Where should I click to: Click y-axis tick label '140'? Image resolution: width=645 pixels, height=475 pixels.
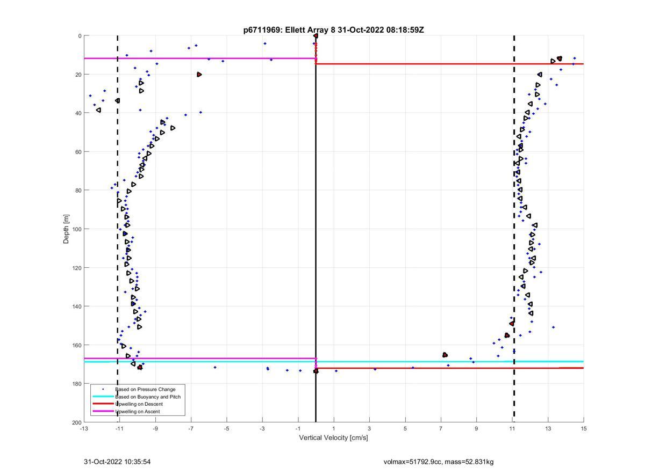click(76, 306)
